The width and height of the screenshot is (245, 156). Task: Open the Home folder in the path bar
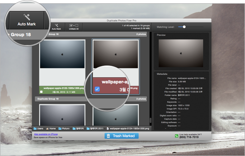51,128
